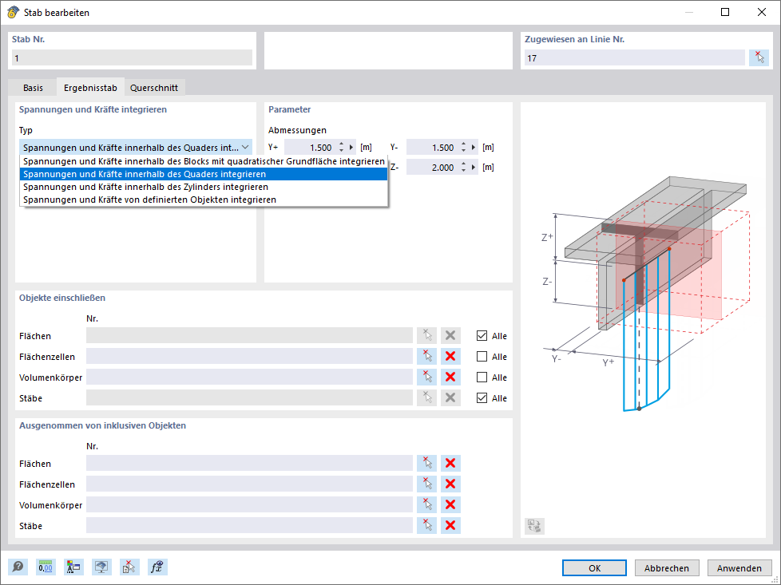
Task: Click Volumenkörper Nr. field under Objekte einschließen
Action: (249, 377)
